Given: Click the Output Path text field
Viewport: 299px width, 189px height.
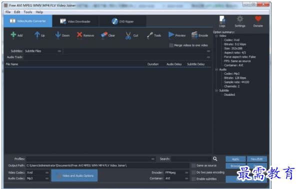Looking at the screenshot, I should click(107, 166).
